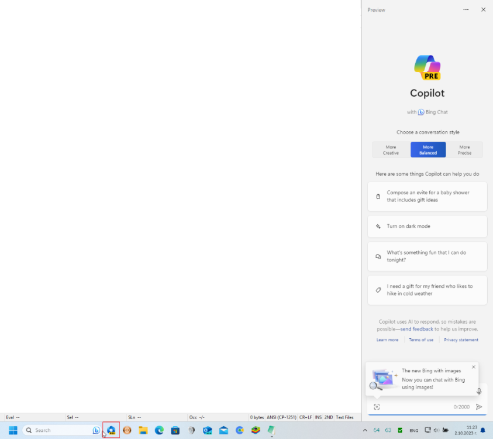
Task: Open the Windows Start menu
Action: (x=13, y=430)
